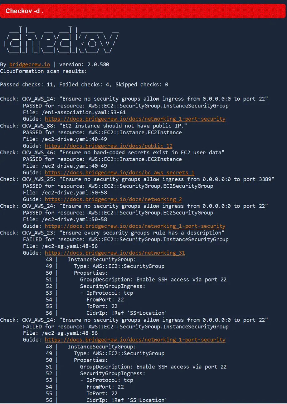Viewport: 287px width, 404px height.
Task: Click the 'Passed checks: 11' summary line
Action: tap(84, 85)
